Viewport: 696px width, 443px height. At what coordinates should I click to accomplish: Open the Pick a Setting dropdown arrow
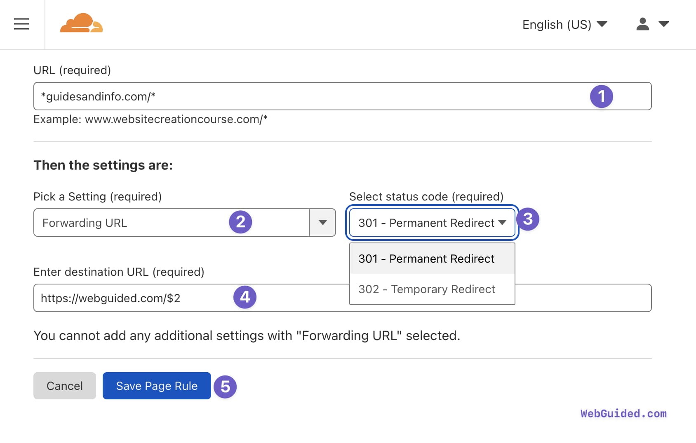(x=322, y=222)
